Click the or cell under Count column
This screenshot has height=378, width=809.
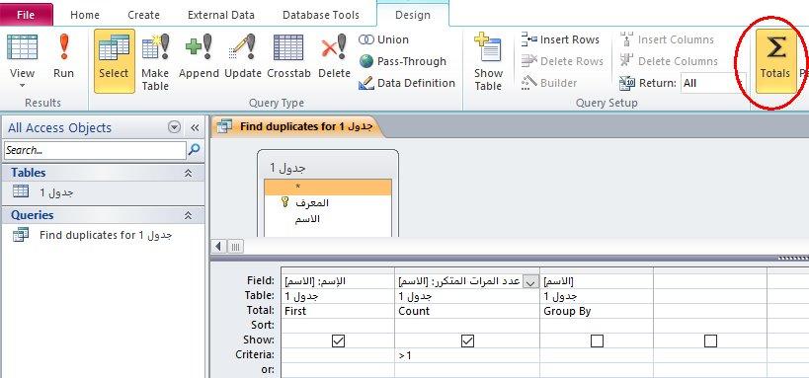(x=467, y=370)
